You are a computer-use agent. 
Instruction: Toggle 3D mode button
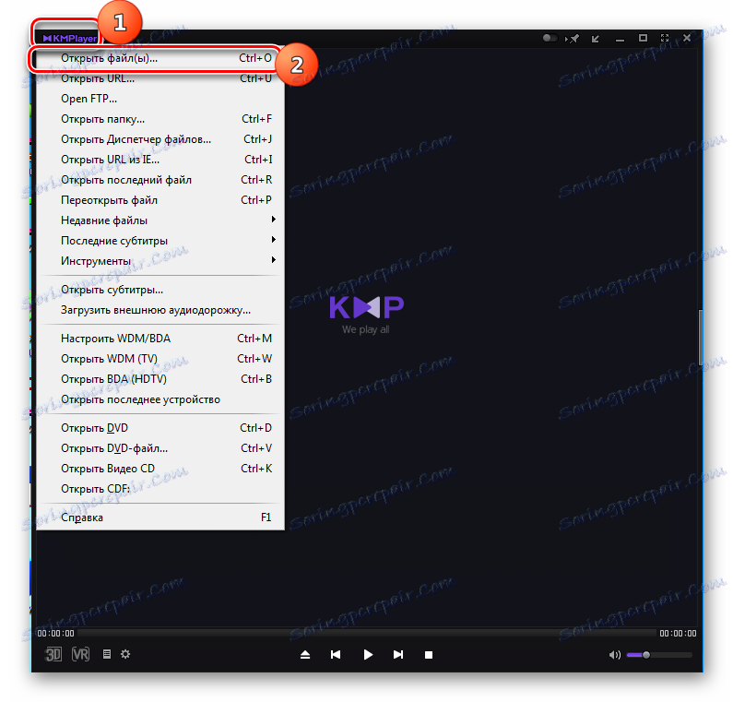click(53, 654)
